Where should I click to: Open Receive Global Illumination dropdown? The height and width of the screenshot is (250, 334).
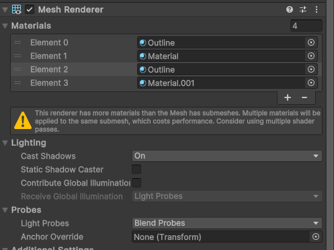coord(227,196)
